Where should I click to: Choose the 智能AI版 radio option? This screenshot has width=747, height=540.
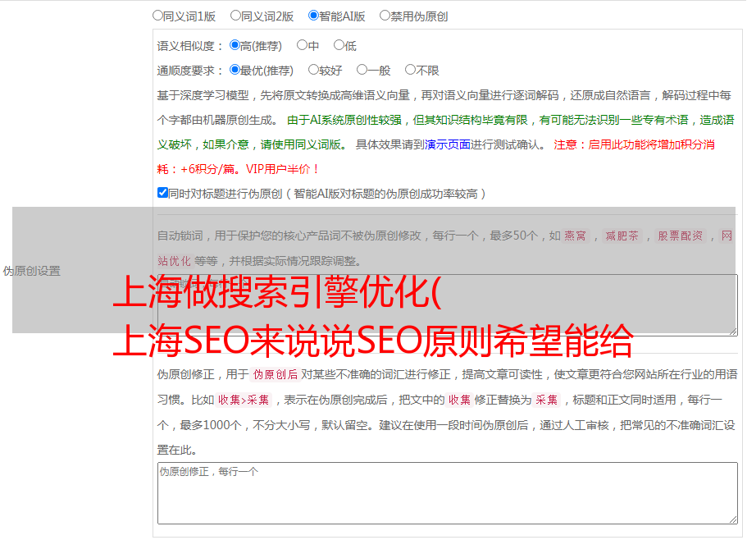coord(313,16)
